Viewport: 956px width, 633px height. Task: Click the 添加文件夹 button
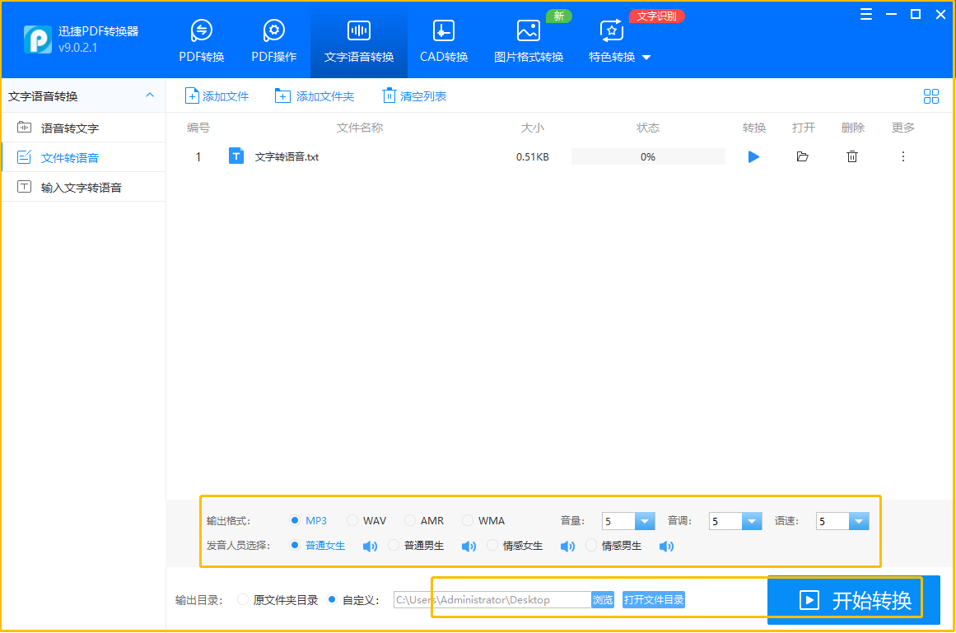[314, 96]
